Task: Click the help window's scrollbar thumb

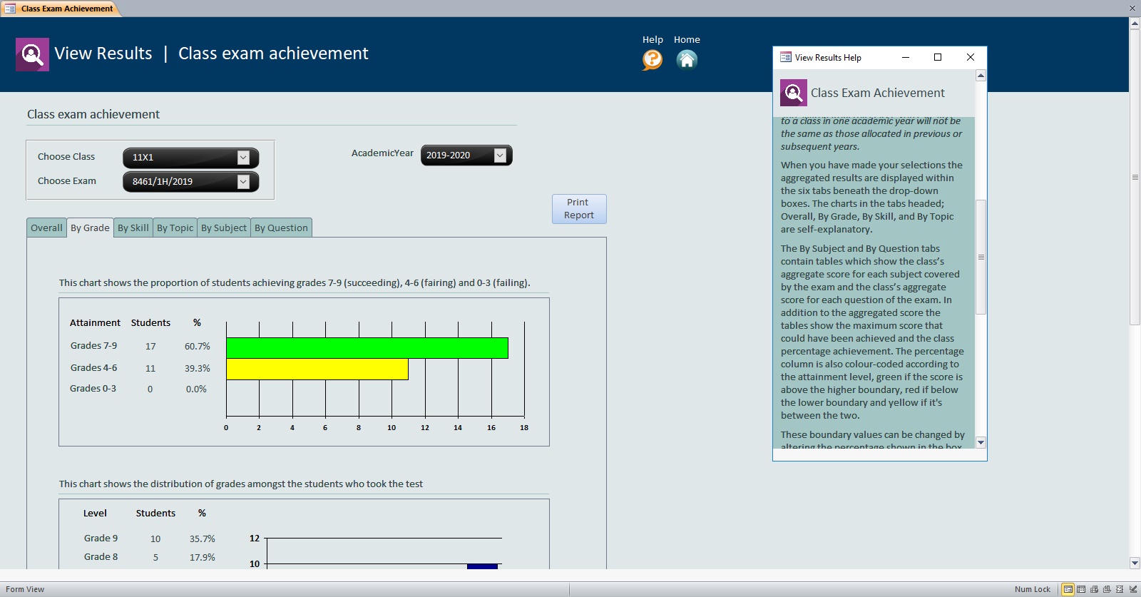Action: coord(981,257)
